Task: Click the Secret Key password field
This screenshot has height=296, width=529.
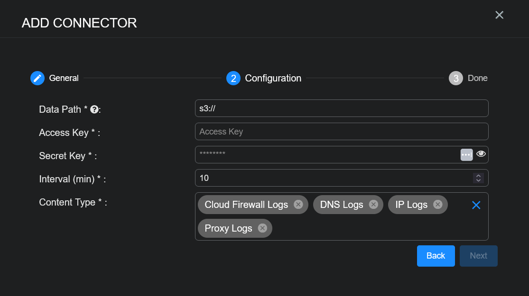Action: pos(327,154)
